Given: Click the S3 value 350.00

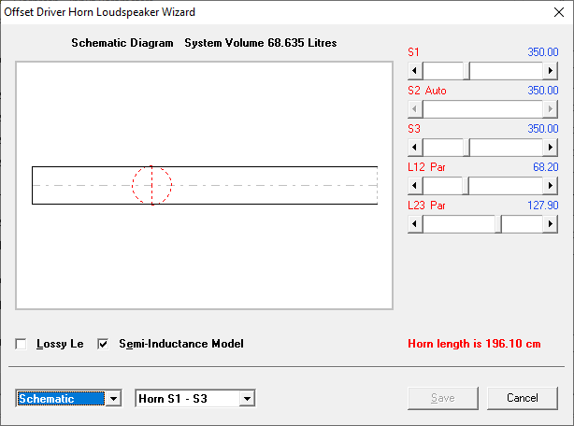Looking at the screenshot, I should 543,129.
